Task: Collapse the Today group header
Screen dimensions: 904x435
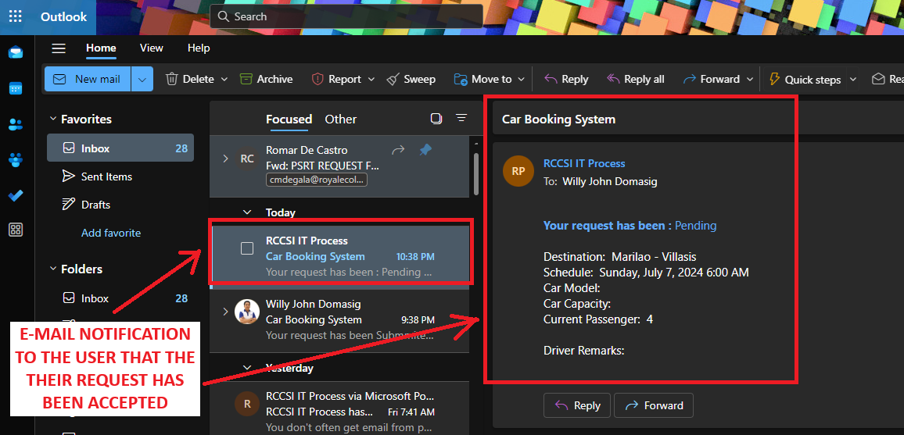Action: [247, 212]
